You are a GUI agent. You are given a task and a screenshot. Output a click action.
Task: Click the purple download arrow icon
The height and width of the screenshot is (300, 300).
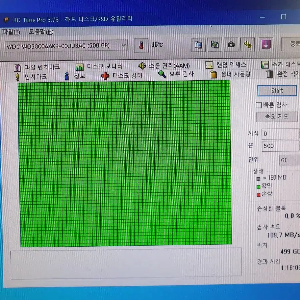tap(266, 44)
